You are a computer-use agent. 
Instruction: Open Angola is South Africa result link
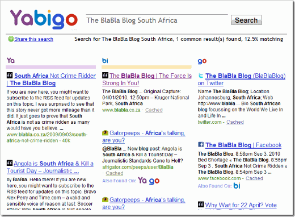click(50, 167)
